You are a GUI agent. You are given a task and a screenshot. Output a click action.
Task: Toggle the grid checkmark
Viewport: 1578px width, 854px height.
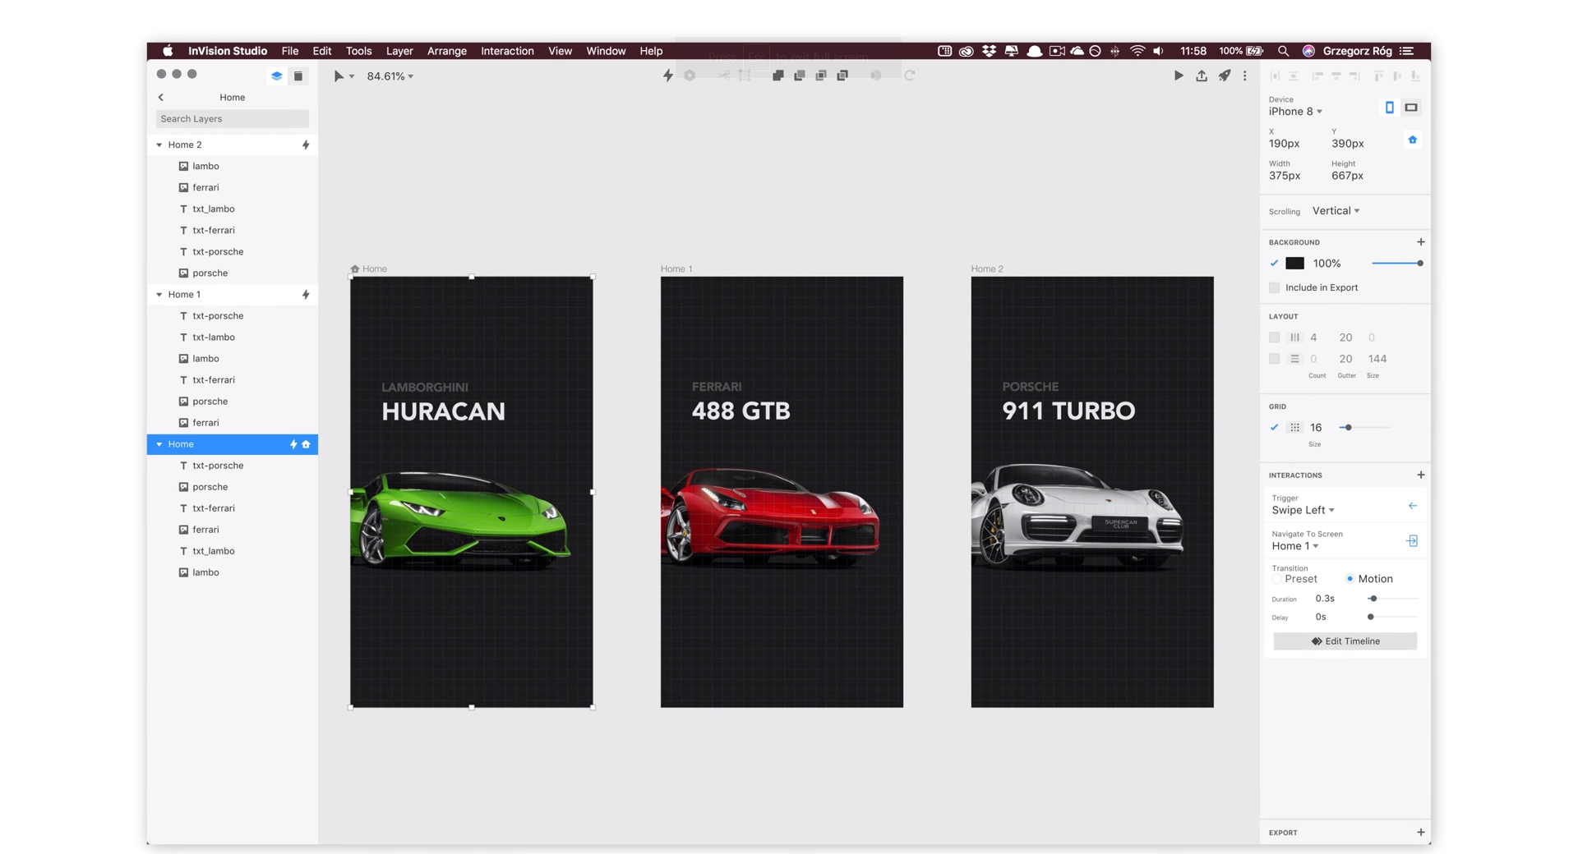(1274, 427)
